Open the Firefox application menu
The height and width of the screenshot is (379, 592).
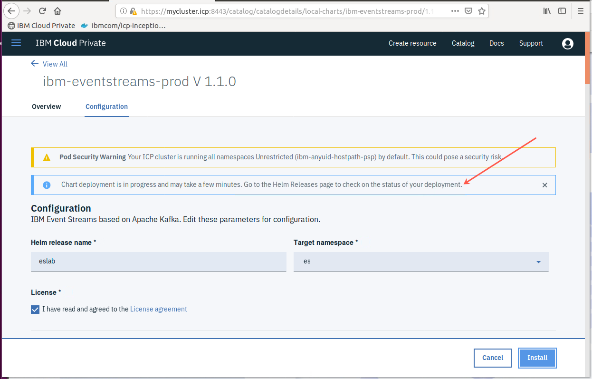580,10
